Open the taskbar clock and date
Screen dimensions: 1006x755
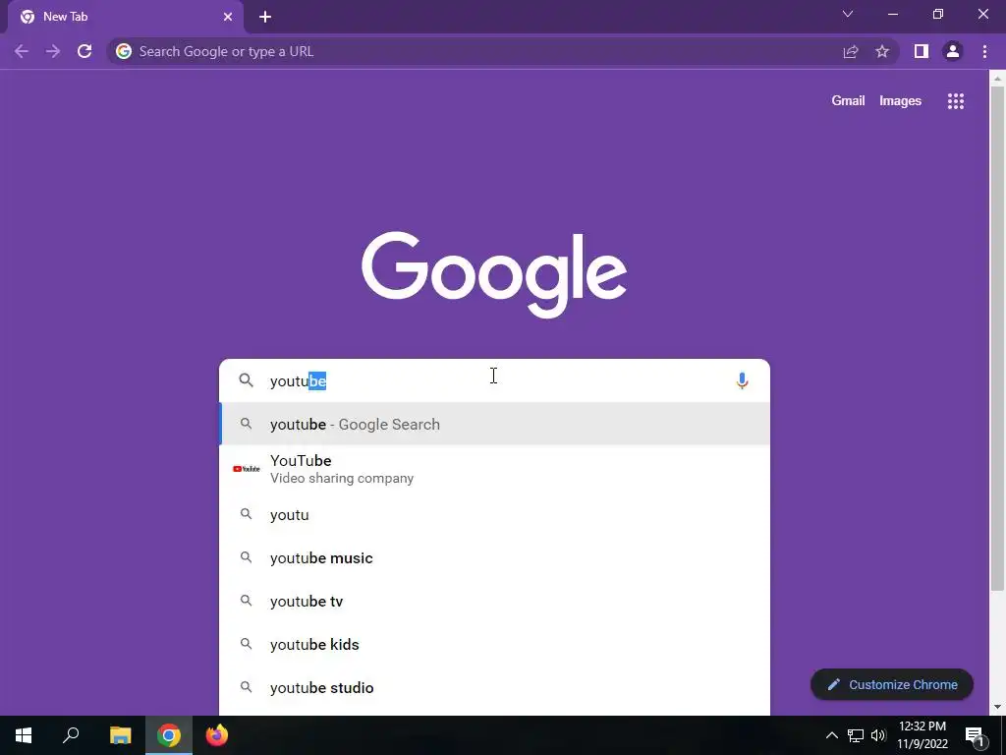922,735
